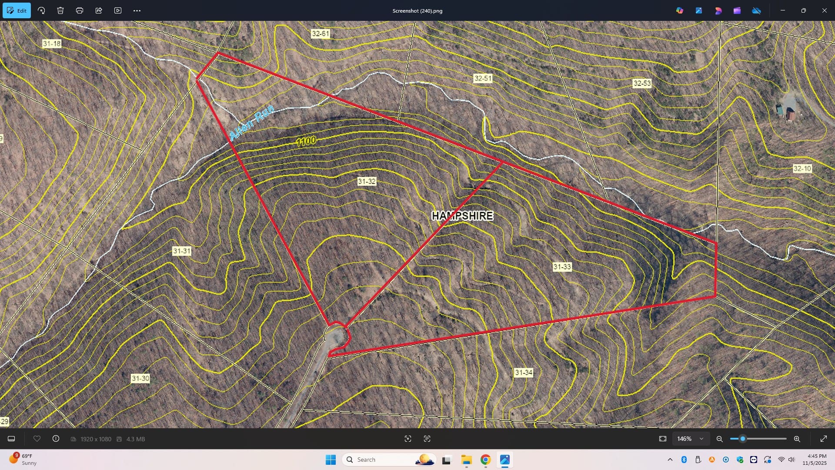
Task: Start slideshow with the play icon
Action: pyautogui.click(x=118, y=10)
